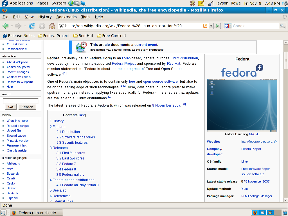Open the Tools menu
Viewport: 288px width, 216px height.
tap(85, 17)
